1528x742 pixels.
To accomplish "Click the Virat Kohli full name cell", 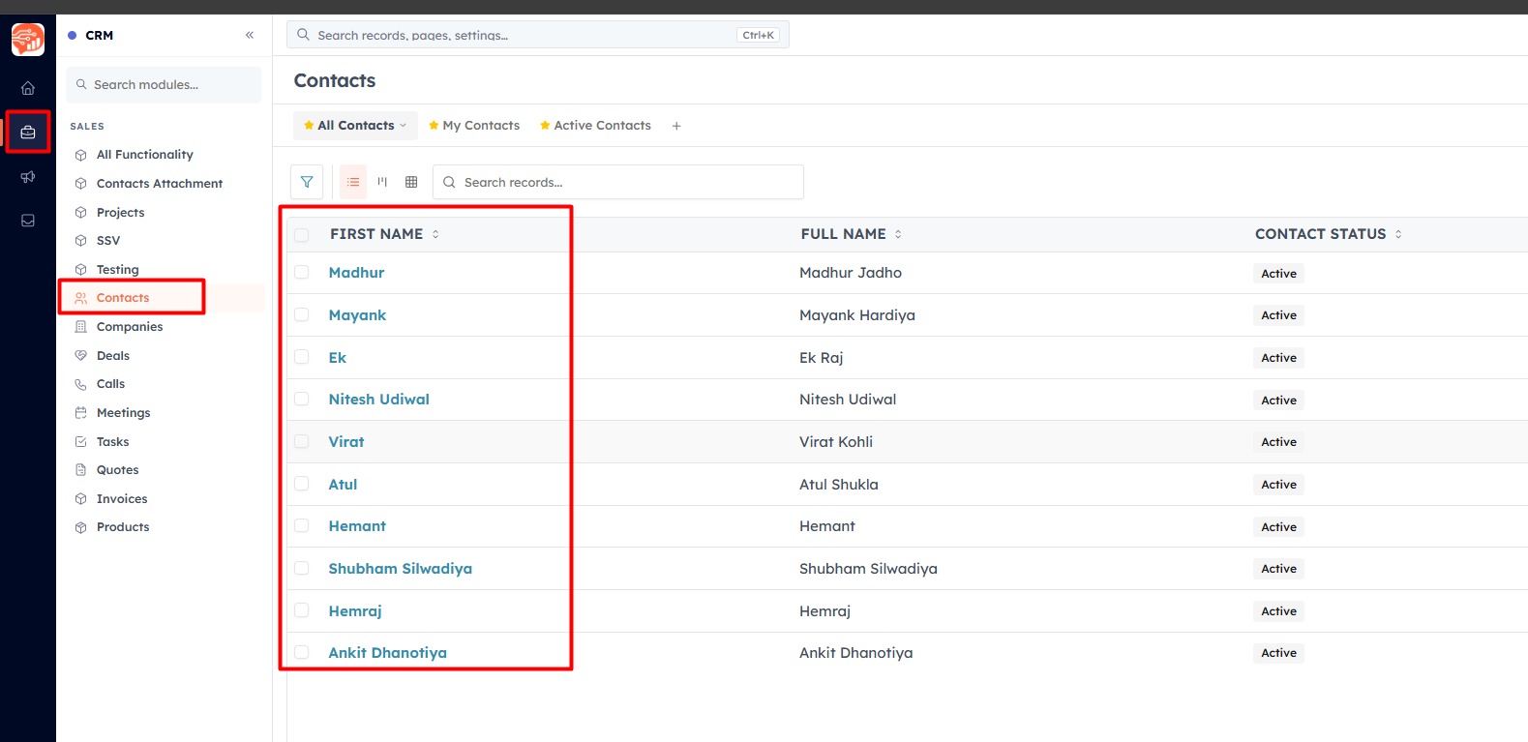I will [x=836, y=442].
